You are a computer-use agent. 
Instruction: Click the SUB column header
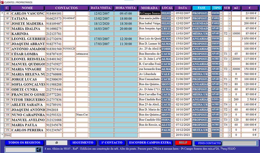227,8
